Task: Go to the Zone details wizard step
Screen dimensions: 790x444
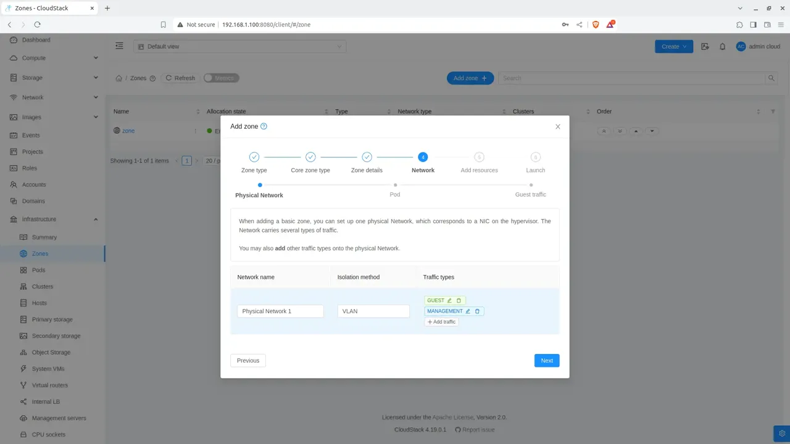Action: pyautogui.click(x=367, y=163)
